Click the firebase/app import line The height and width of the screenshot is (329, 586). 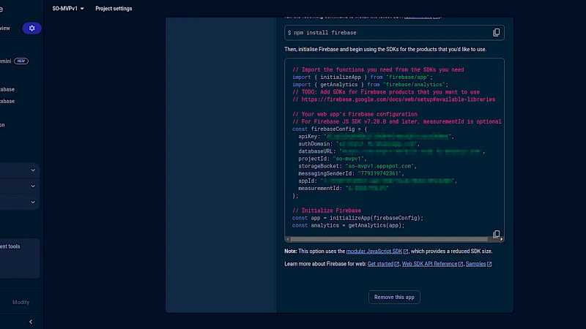(362, 77)
